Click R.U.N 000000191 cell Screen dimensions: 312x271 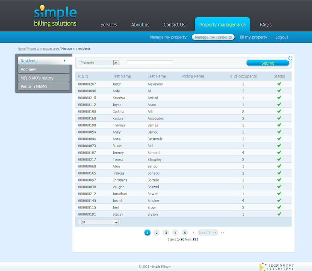pos(87,214)
